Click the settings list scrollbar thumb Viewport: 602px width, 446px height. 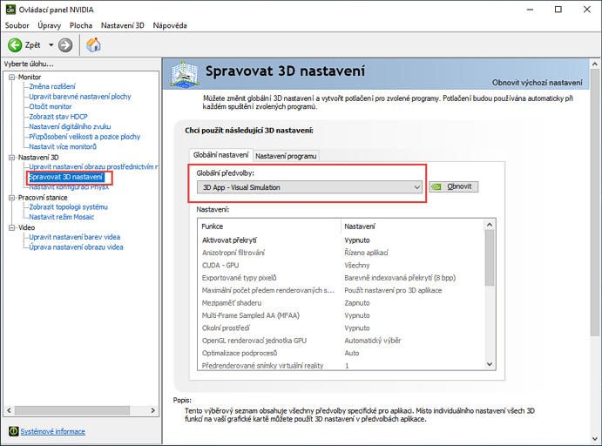(x=489, y=258)
